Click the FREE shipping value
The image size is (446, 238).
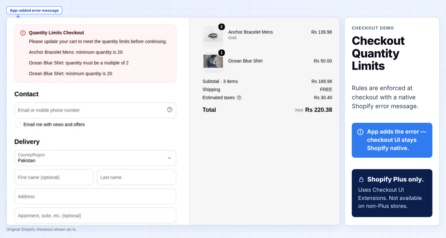tap(326, 90)
